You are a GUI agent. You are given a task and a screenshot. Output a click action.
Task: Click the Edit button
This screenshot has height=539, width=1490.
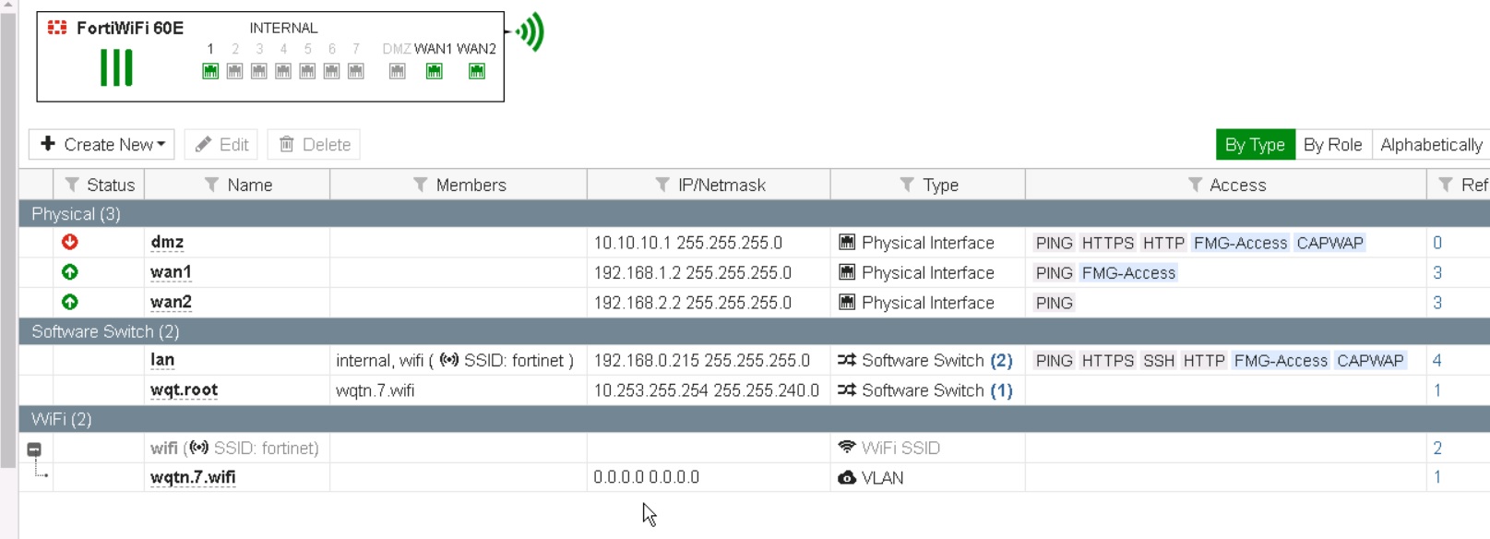tap(221, 145)
